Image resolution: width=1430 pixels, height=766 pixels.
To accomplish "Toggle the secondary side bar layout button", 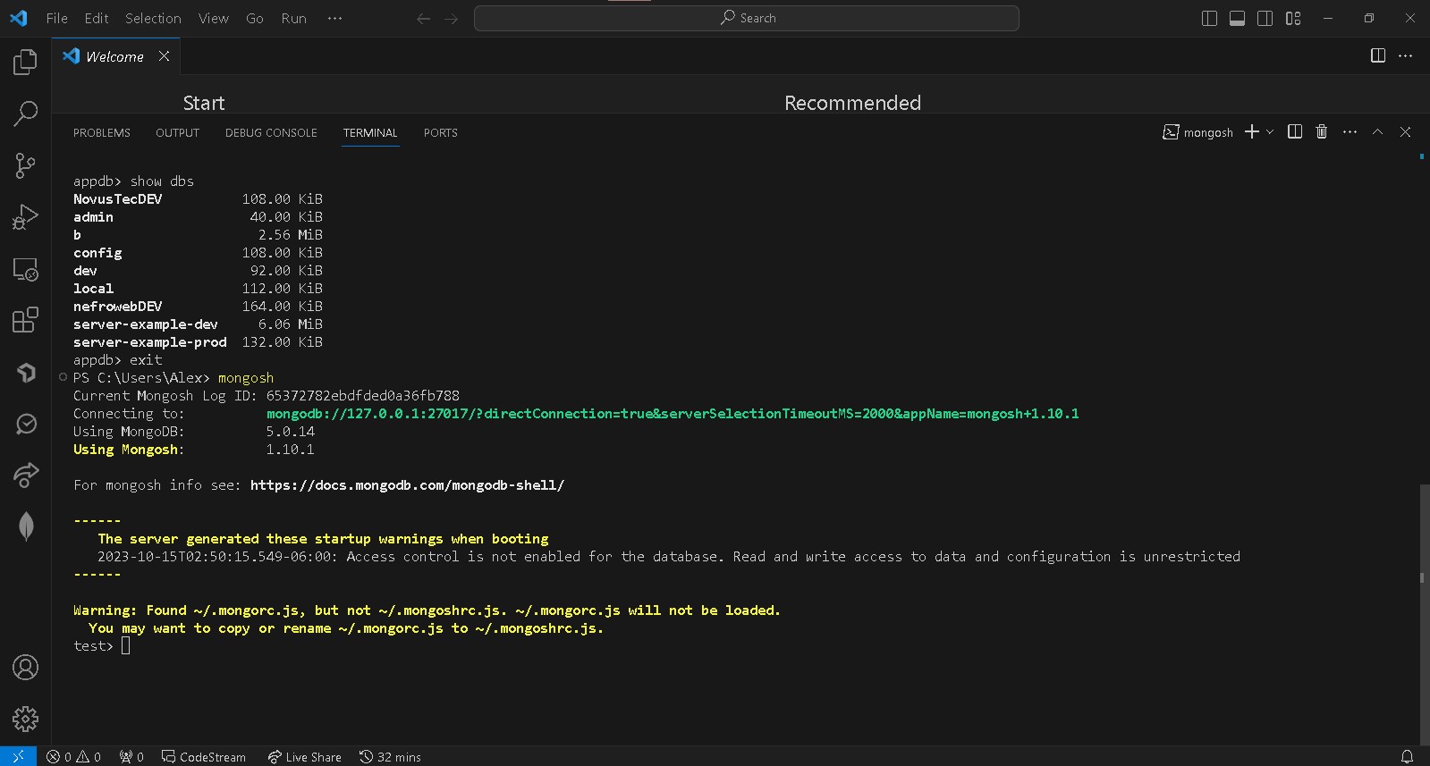I will click(x=1265, y=19).
